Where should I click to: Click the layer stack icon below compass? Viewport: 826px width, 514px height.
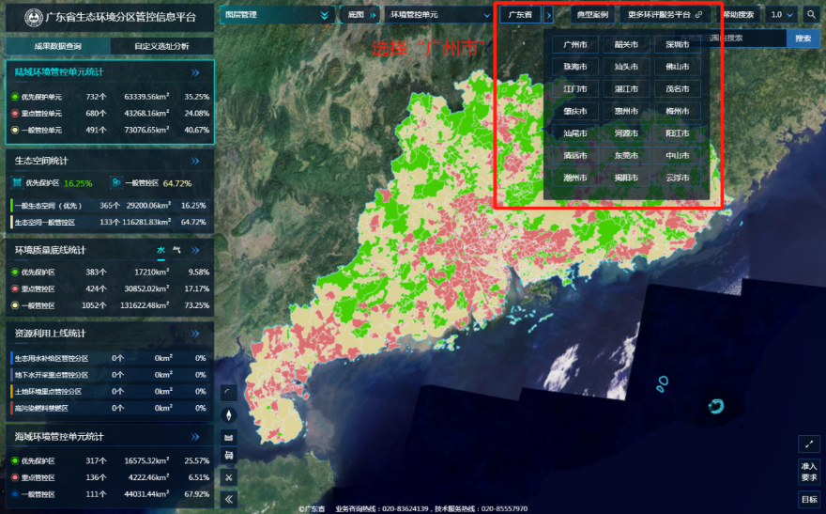229,436
